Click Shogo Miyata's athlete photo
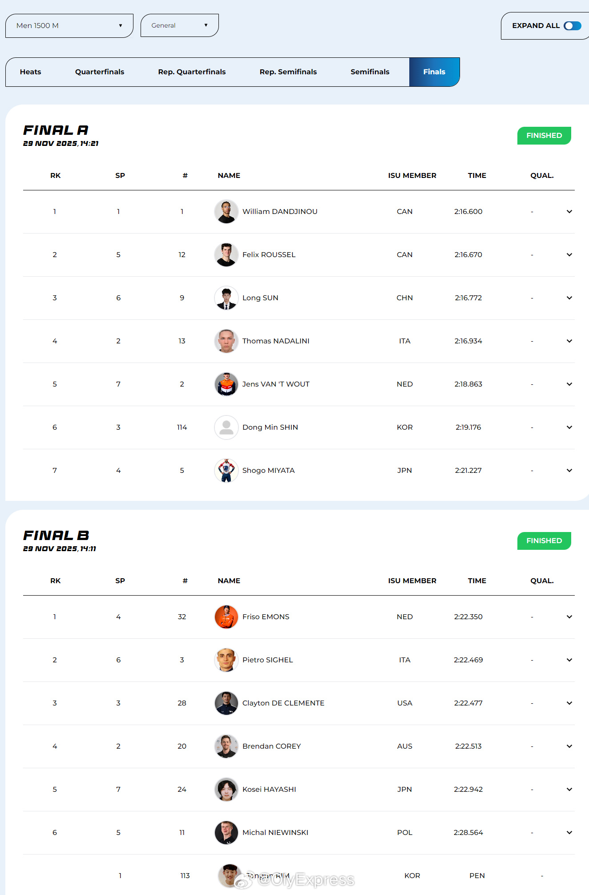 226,471
